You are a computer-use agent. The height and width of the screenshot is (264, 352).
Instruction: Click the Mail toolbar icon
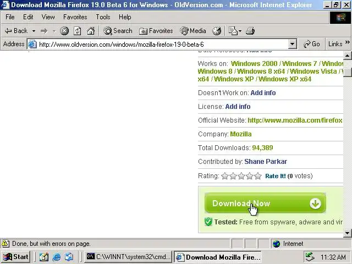[233, 31]
